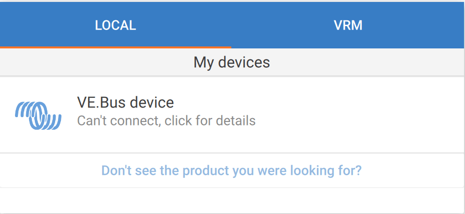Click "Can't connect, click for details" text
The width and height of the screenshot is (465, 214).
[166, 120]
